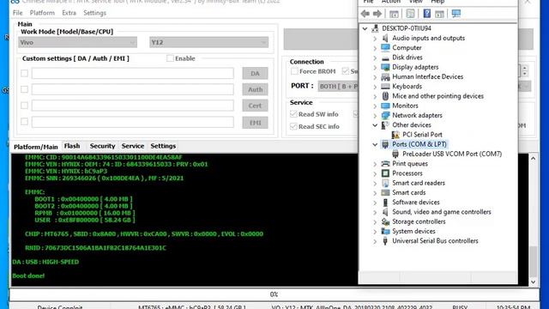Select the Keyboards category icon
The image size is (549, 309).
coord(385,86)
